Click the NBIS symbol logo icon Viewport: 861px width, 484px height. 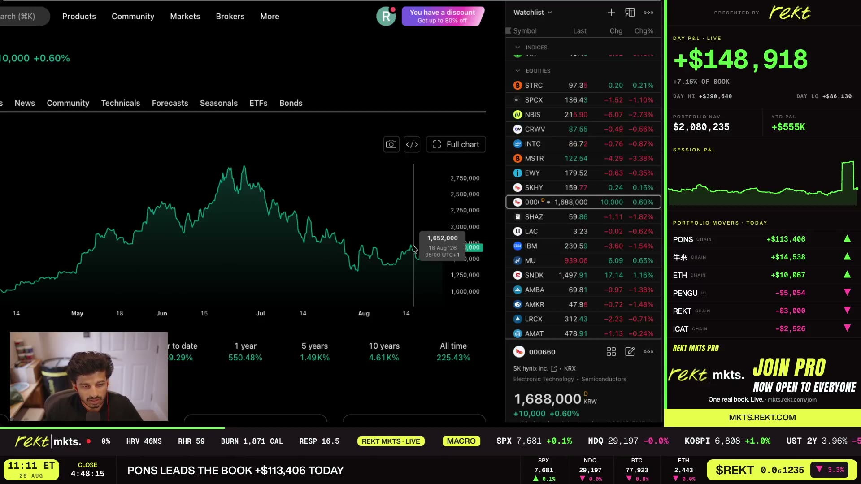pyautogui.click(x=517, y=115)
